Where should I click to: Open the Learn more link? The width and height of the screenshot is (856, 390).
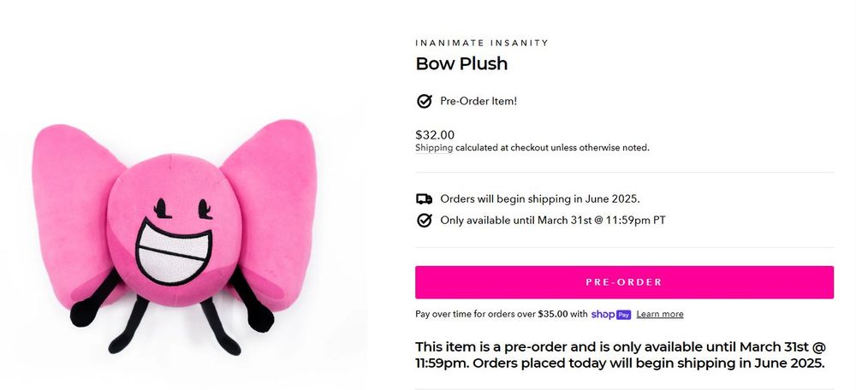point(660,314)
